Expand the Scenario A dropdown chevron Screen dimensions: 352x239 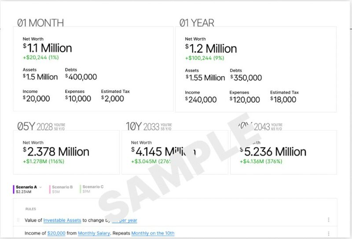pyautogui.click(x=40, y=187)
